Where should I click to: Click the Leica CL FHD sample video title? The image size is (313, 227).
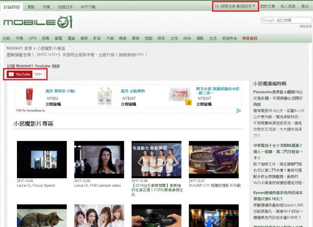click(97, 185)
